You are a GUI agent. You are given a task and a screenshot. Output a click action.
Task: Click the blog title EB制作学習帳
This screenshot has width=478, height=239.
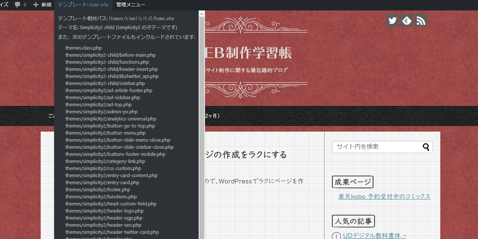pyautogui.click(x=248, y=53)
